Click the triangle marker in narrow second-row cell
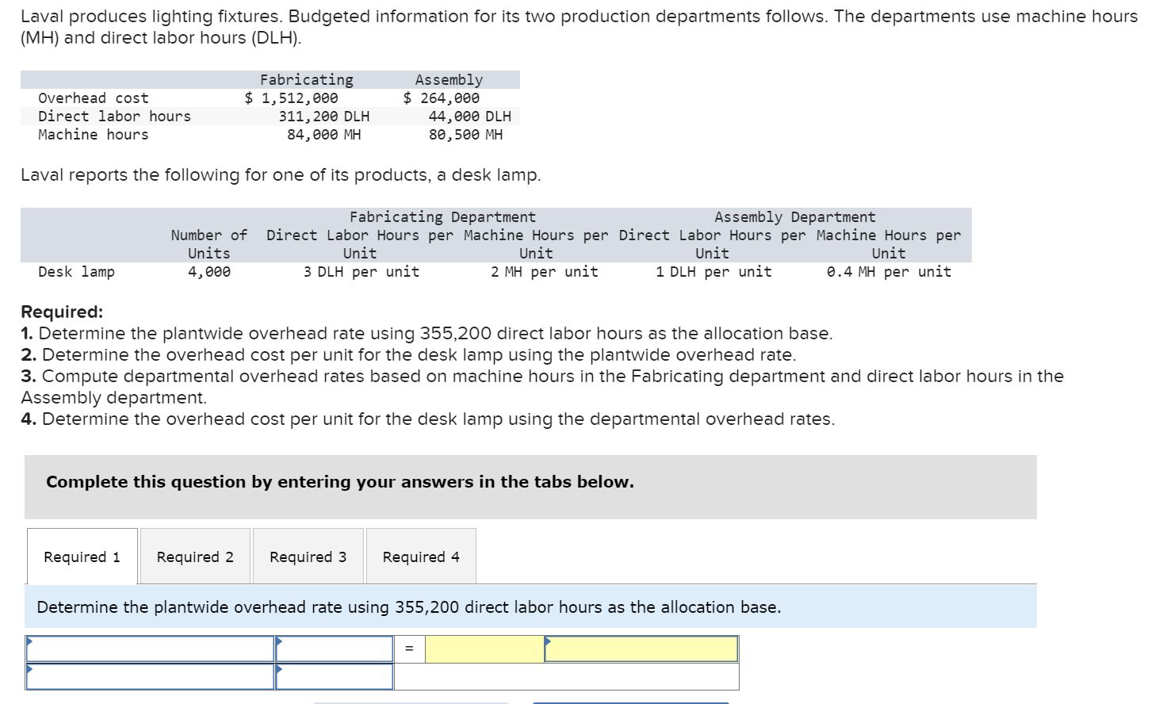 click(280, 668)
